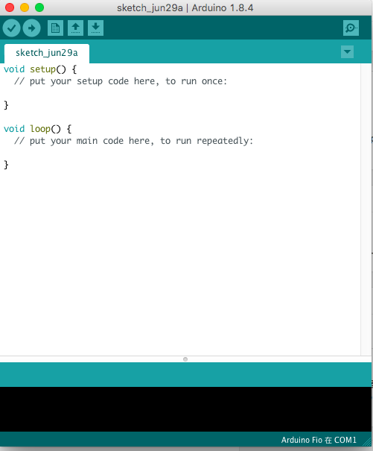Verify the sketch with the checkmark button
This screenshot has width=373, height=451.
11,28
